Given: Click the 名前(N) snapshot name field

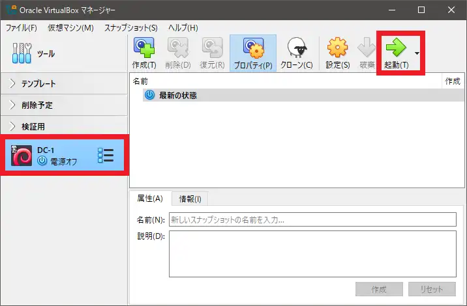Looking at the screenshot, I should (312, 219).
